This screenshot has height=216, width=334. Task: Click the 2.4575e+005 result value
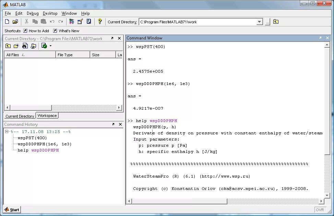pyautogui.click(x=148, y=71)
